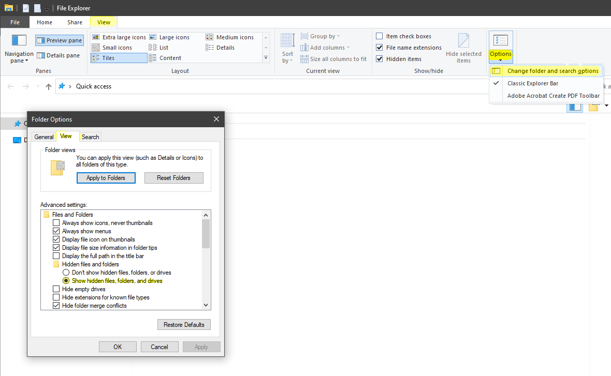
Task: Open the layout gallery expander arrow
Action: (x=266, y=58)
